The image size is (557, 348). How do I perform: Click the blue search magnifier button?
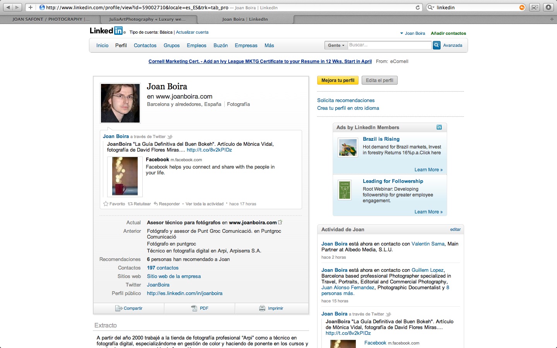(436, 45)
